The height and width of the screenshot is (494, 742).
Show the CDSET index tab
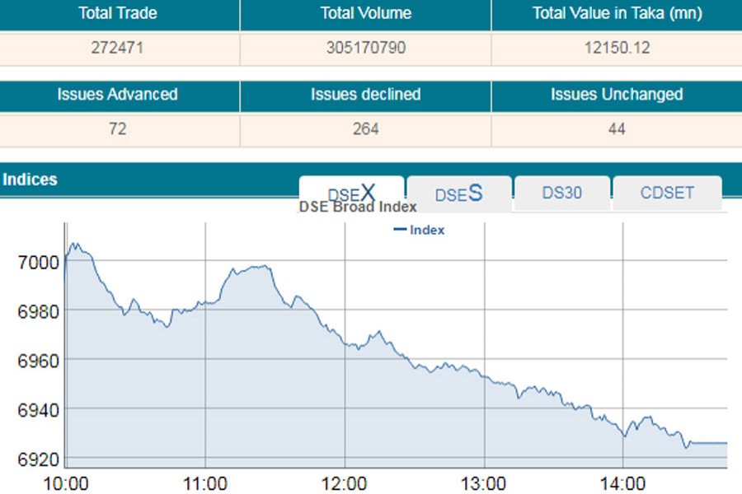pyautogui.click(x=667, y=193)
